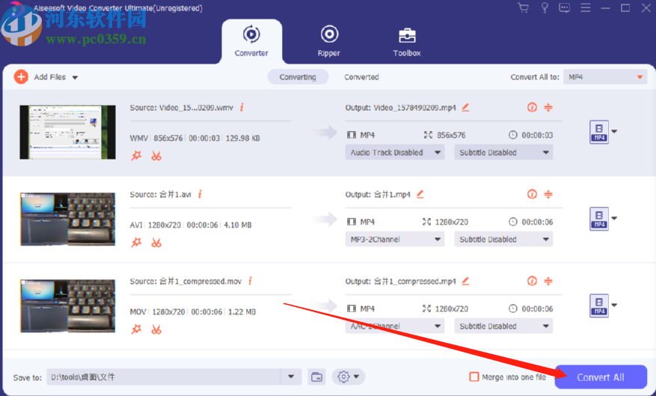Show the Converting list
This screenshot has height=396, width=656.
[x=298, y=77]
